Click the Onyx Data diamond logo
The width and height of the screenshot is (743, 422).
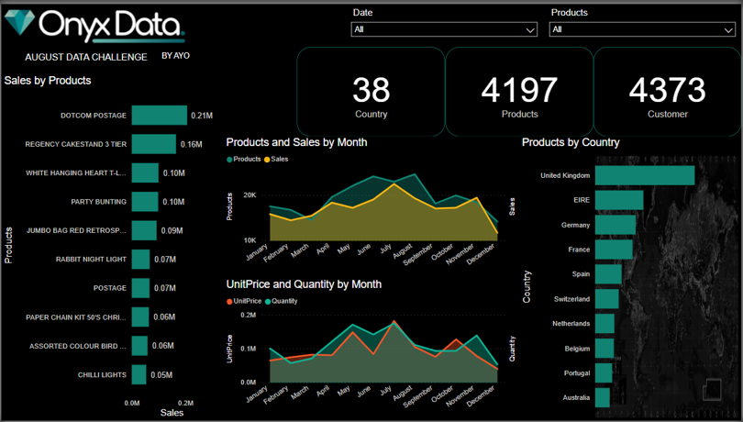(x=20, y=25)
